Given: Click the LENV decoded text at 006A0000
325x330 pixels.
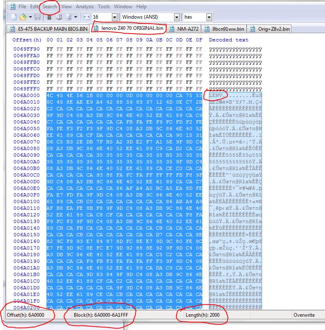Looking at the screenshot, I should point(216,95).
